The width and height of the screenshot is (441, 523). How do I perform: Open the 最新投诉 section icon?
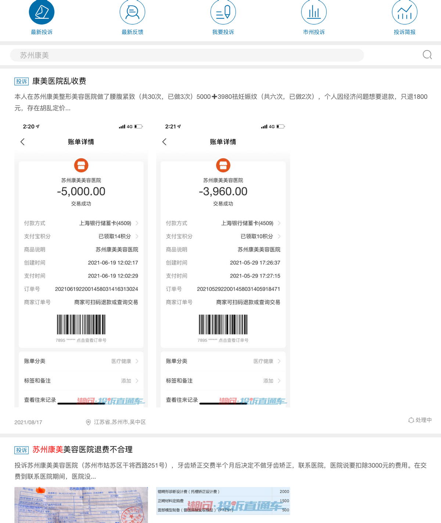point(42,12)
